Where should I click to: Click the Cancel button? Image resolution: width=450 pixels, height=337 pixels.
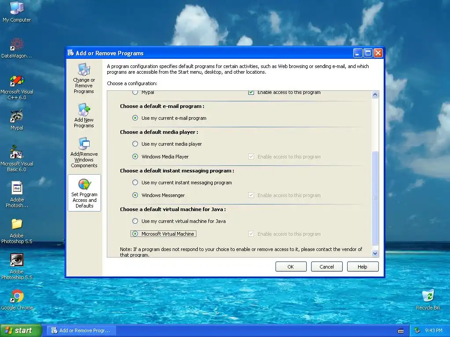pyautogui.click(x=327, y=267)
